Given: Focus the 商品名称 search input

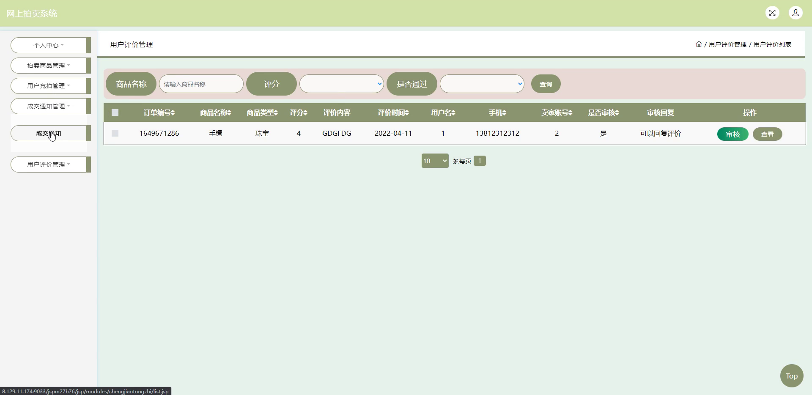Looking at the screenshot, I should click(201, 84).
